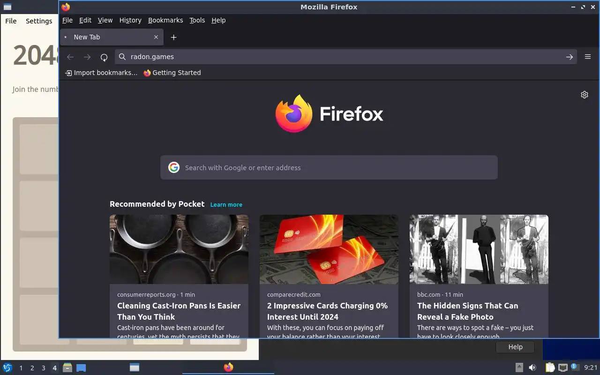This screenshot has height=375, width=600.
Task: Click the blue show desktop taskbar icon
Action: click(81, 367)
